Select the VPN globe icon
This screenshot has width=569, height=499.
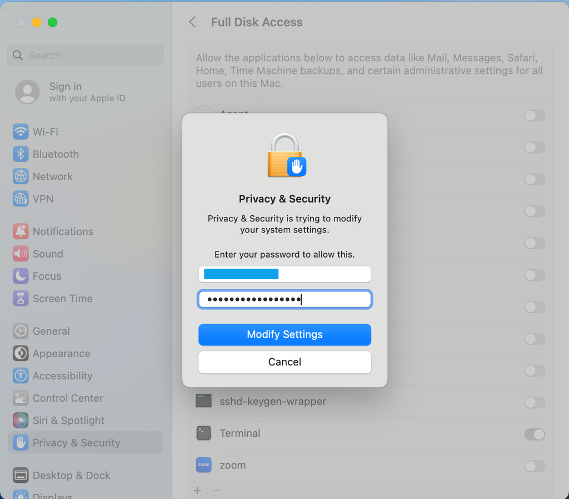[21, 199]
